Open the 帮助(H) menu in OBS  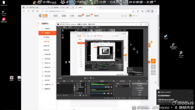click(x=97, y=27)
